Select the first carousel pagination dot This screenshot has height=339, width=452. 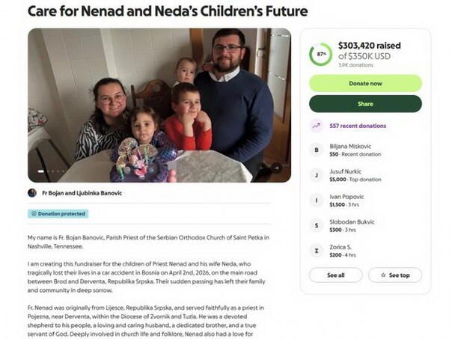[42, 171]
